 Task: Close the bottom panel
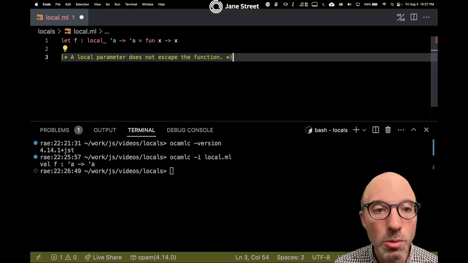[426, 130]
